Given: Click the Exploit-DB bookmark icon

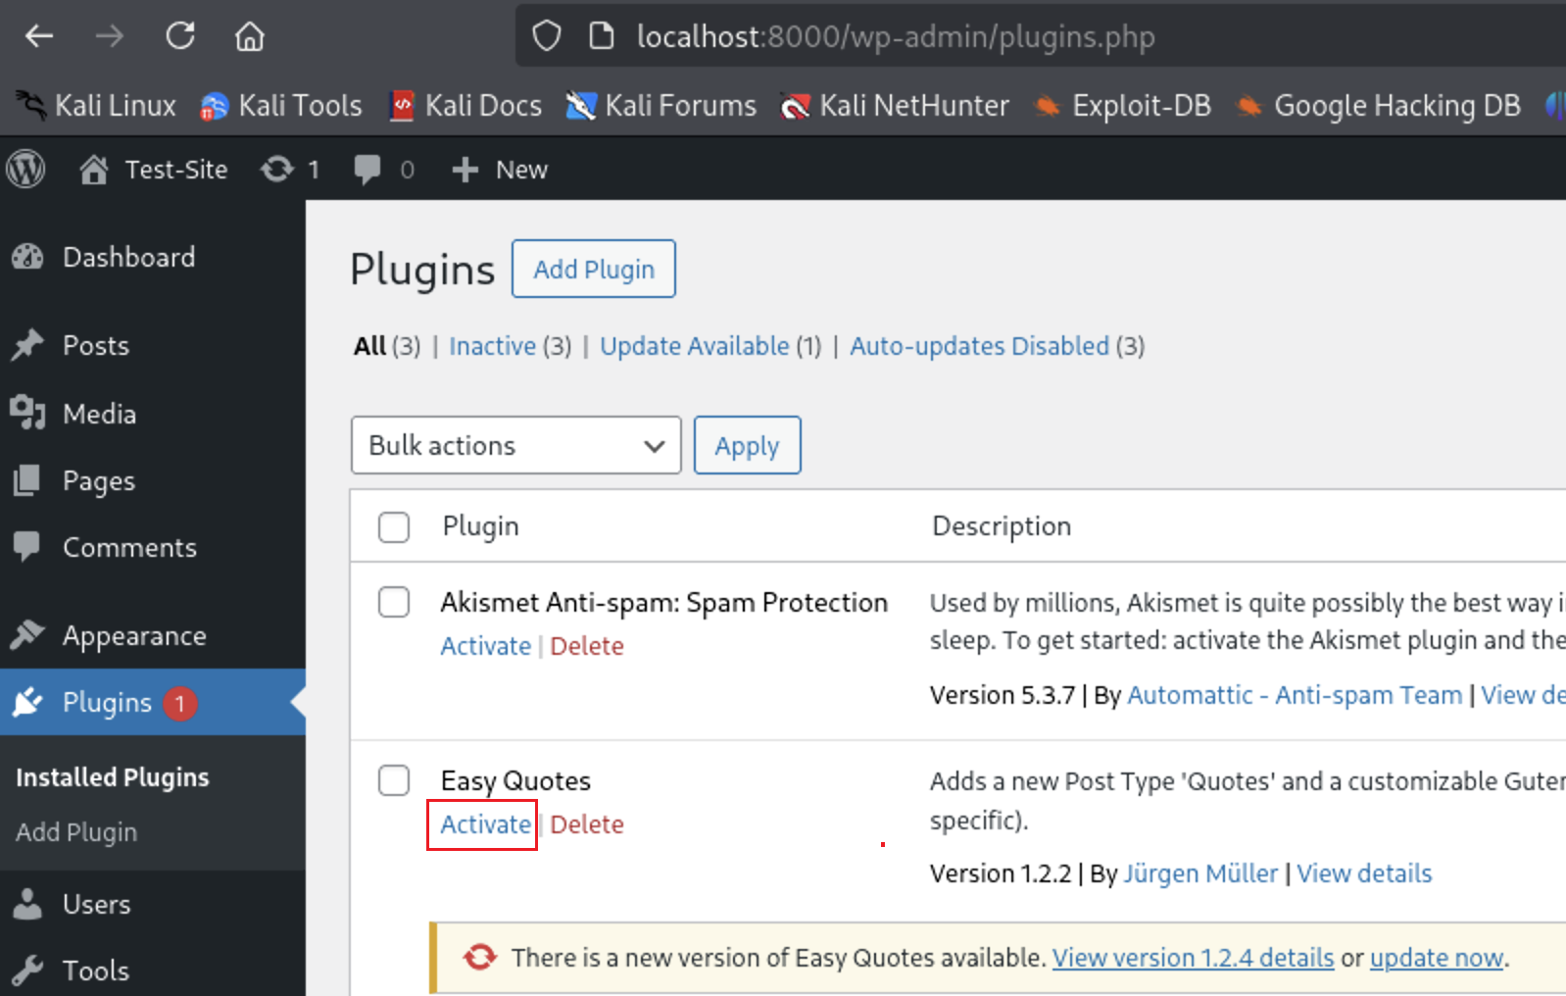Looking at the screenshot, I should 1048,105.
